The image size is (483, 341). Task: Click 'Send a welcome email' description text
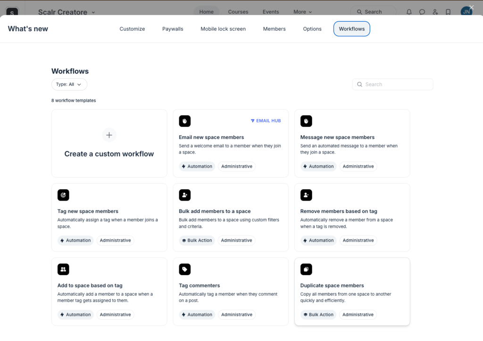click(x=230, y=149)
